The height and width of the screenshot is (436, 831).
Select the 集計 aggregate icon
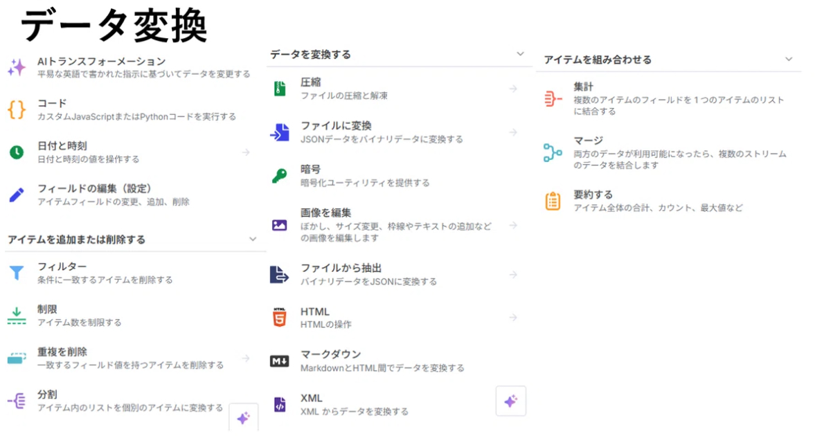pos(553,99)
